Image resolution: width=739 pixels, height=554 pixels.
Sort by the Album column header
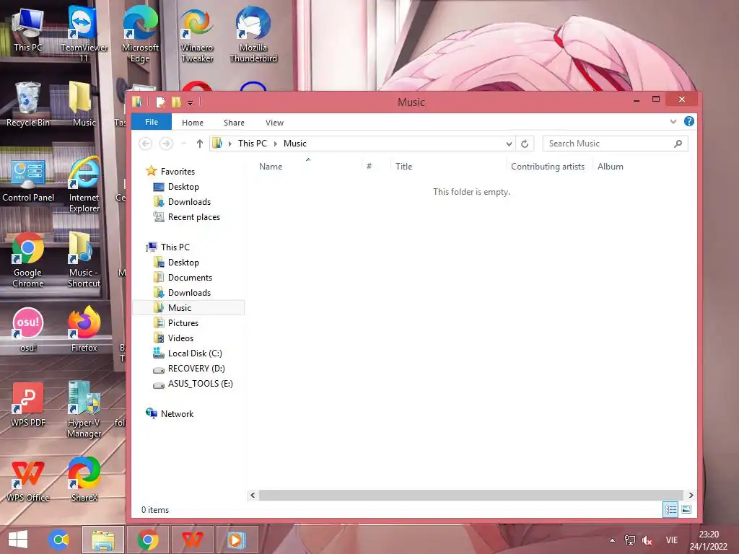611,167
